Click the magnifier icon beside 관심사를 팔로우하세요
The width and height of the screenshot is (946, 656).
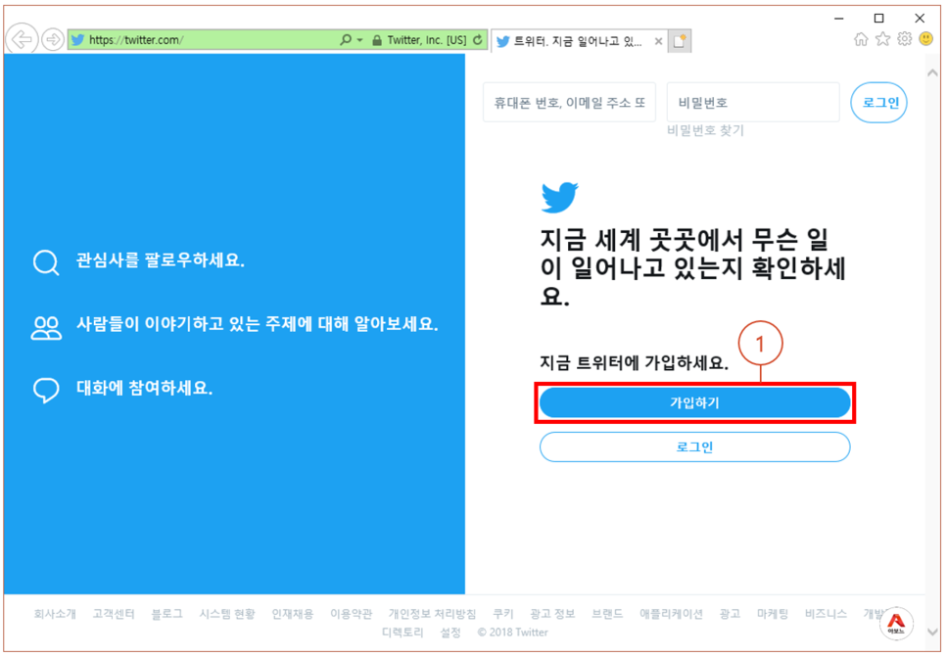pos(46,262)
